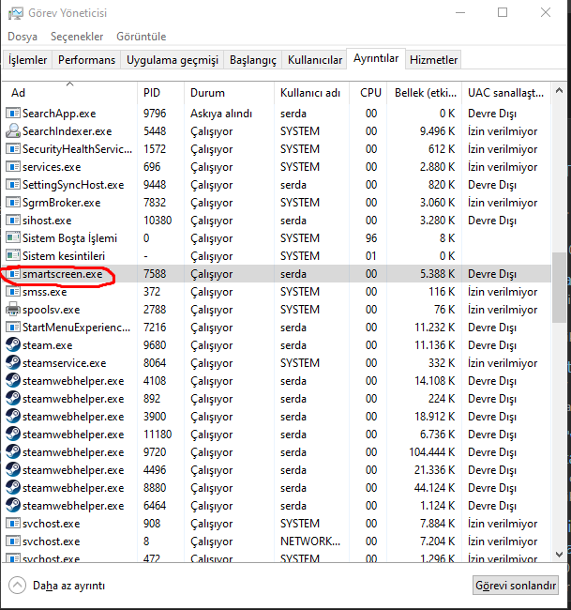This screenshot has width=571, height=610.
Task: Click the sihost.exe process icon
Action: point(13,221)
